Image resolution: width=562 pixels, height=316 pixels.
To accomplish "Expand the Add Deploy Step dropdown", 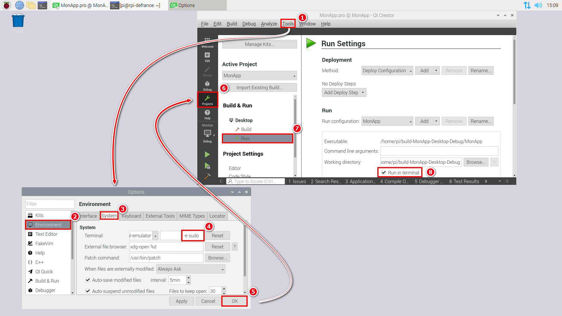I will click(x=344, y=92).
